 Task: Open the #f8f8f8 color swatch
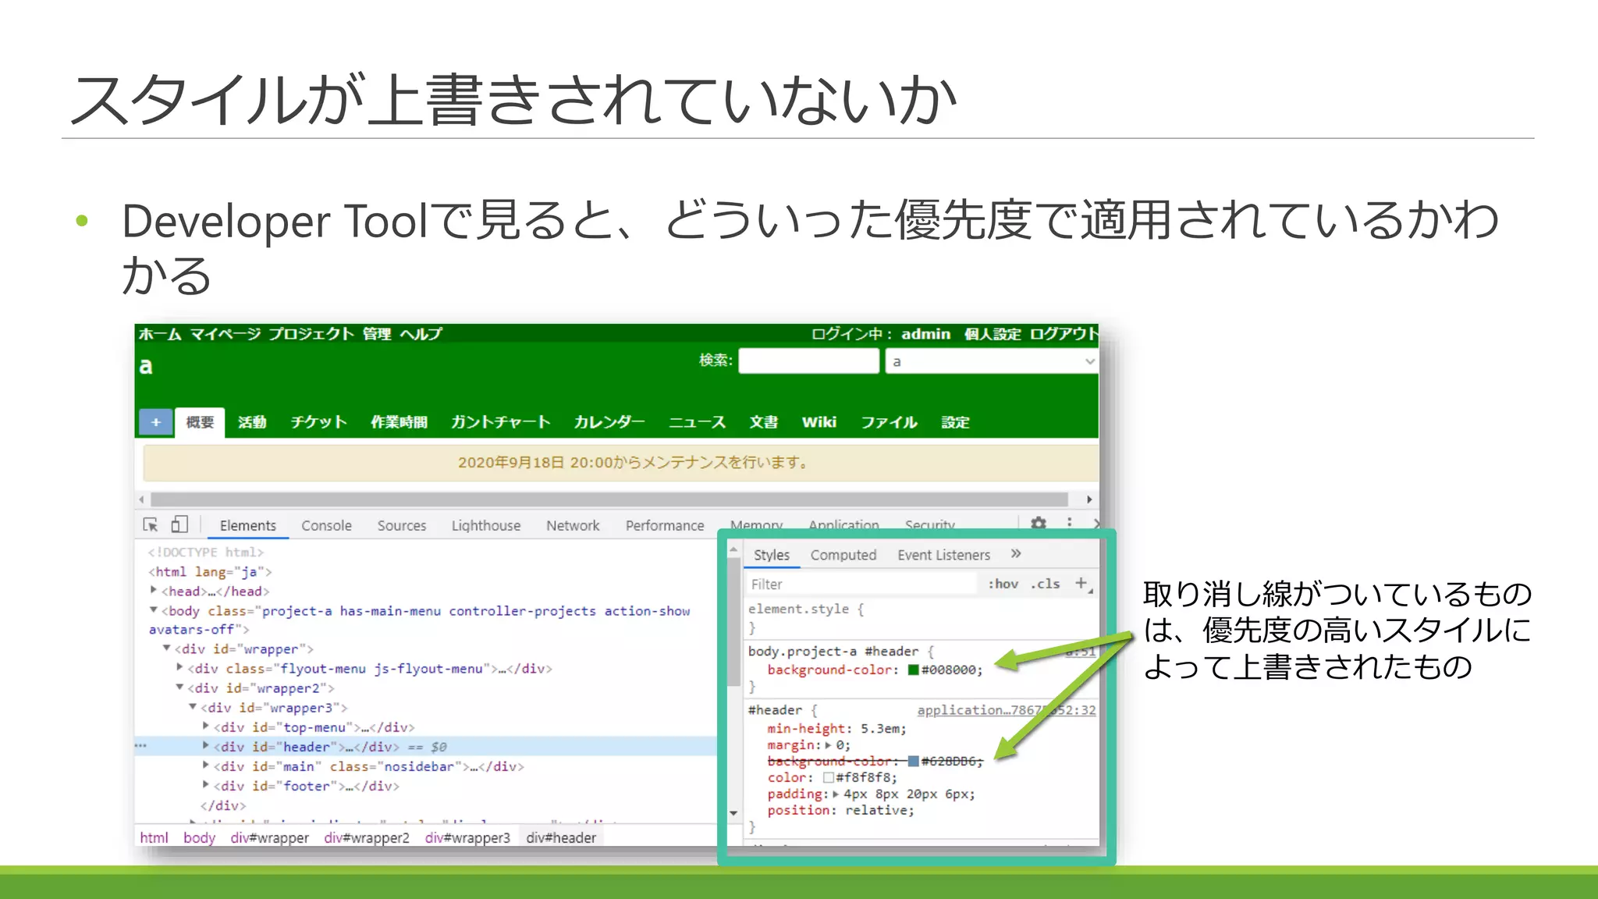828,777
